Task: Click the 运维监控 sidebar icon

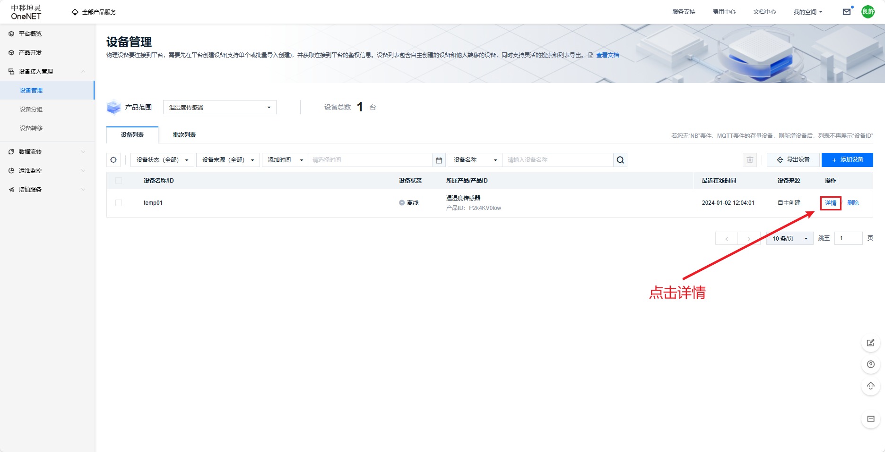Action: click(11, 171)
